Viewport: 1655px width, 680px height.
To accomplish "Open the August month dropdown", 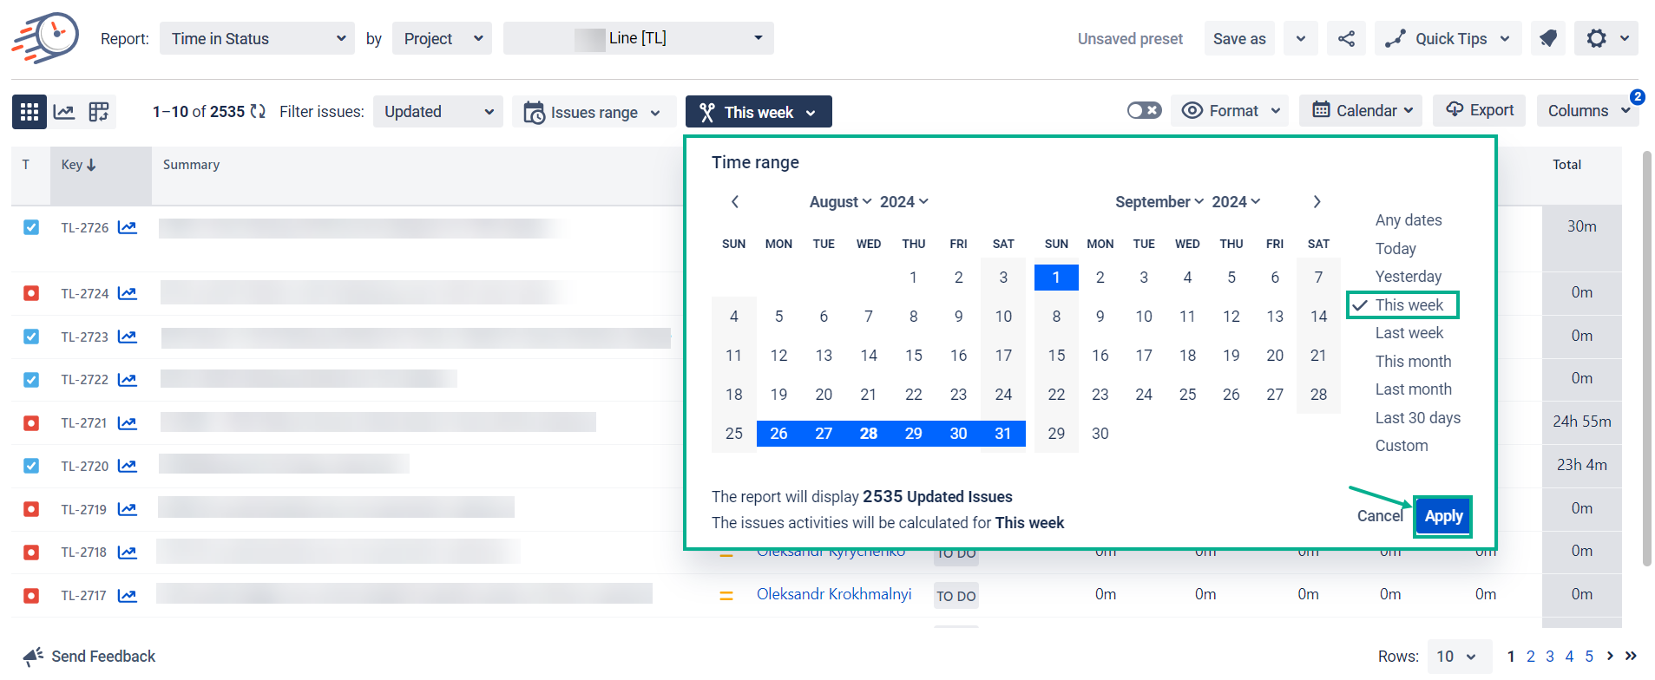I will (x=839, y=202).
